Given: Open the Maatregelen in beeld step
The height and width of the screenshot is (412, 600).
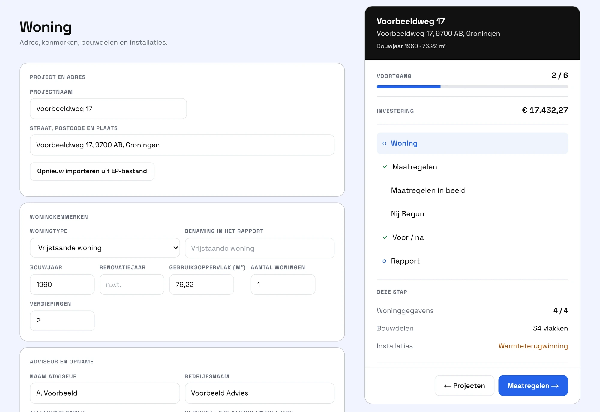Looking at the screenshot, I should (x=472, y=190).
